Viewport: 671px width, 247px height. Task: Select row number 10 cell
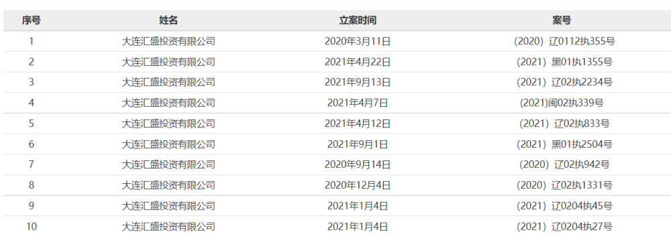32,226
